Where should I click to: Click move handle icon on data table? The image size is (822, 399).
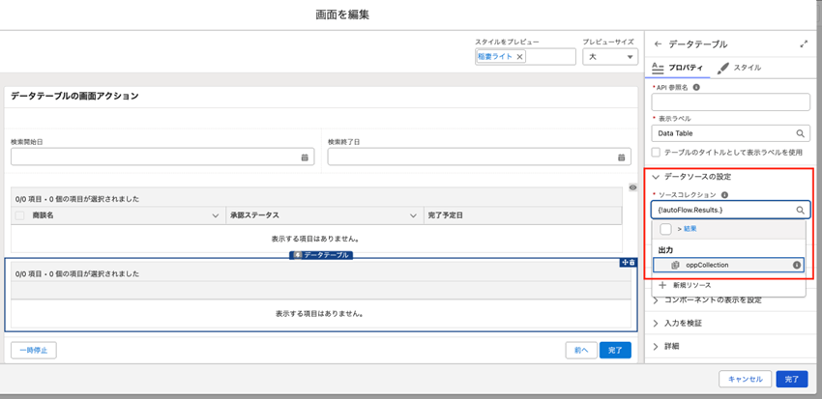point(625,262)
